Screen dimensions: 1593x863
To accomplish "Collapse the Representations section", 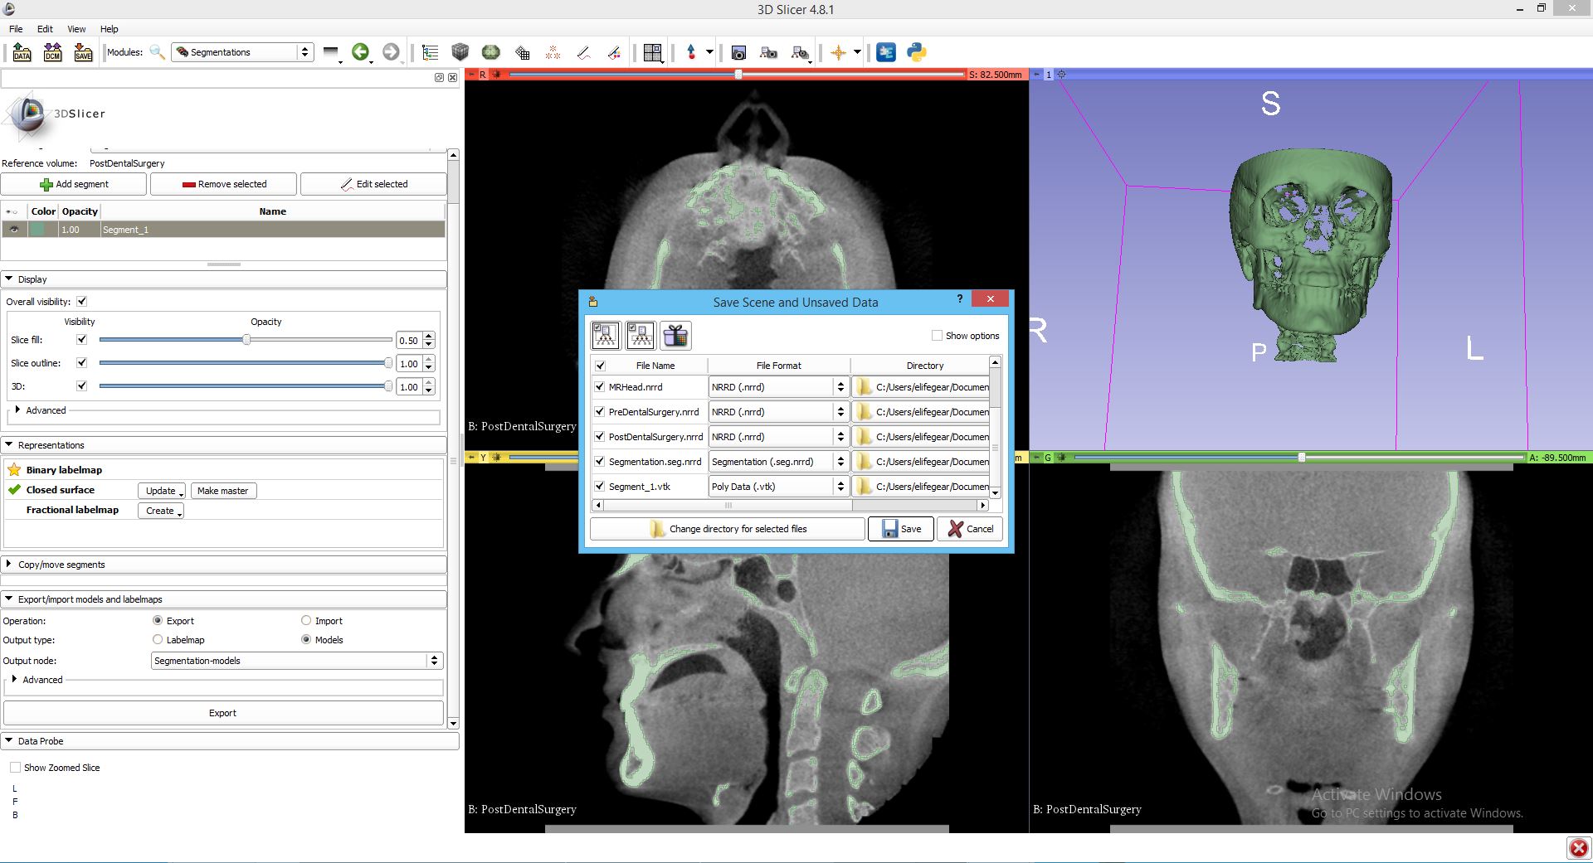I will [224, 445].
